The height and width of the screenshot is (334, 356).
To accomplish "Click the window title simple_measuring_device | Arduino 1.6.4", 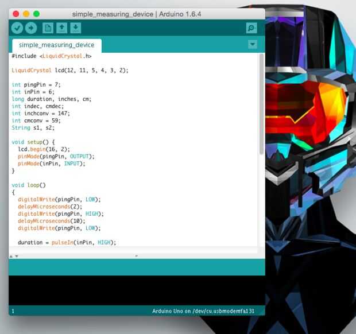I will (137, 14).
